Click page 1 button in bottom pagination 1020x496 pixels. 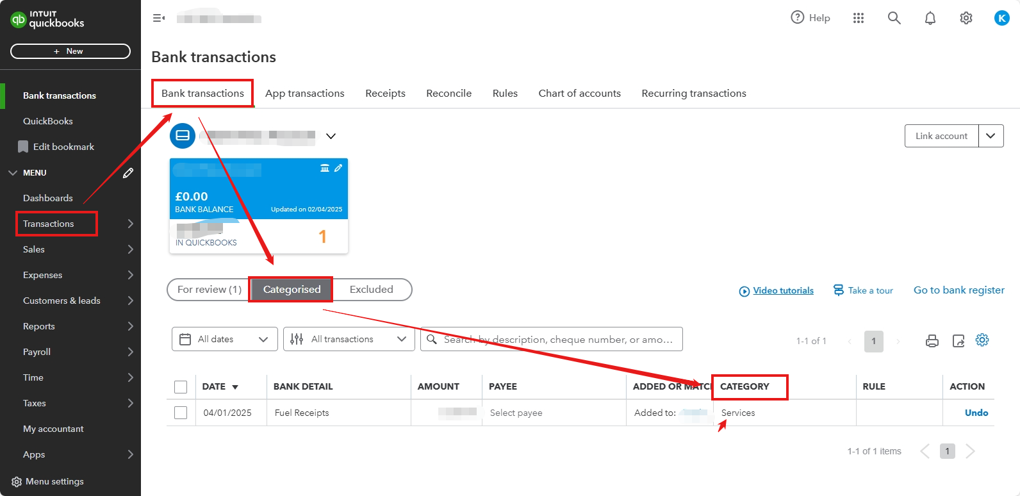click(x=947, y=451)
